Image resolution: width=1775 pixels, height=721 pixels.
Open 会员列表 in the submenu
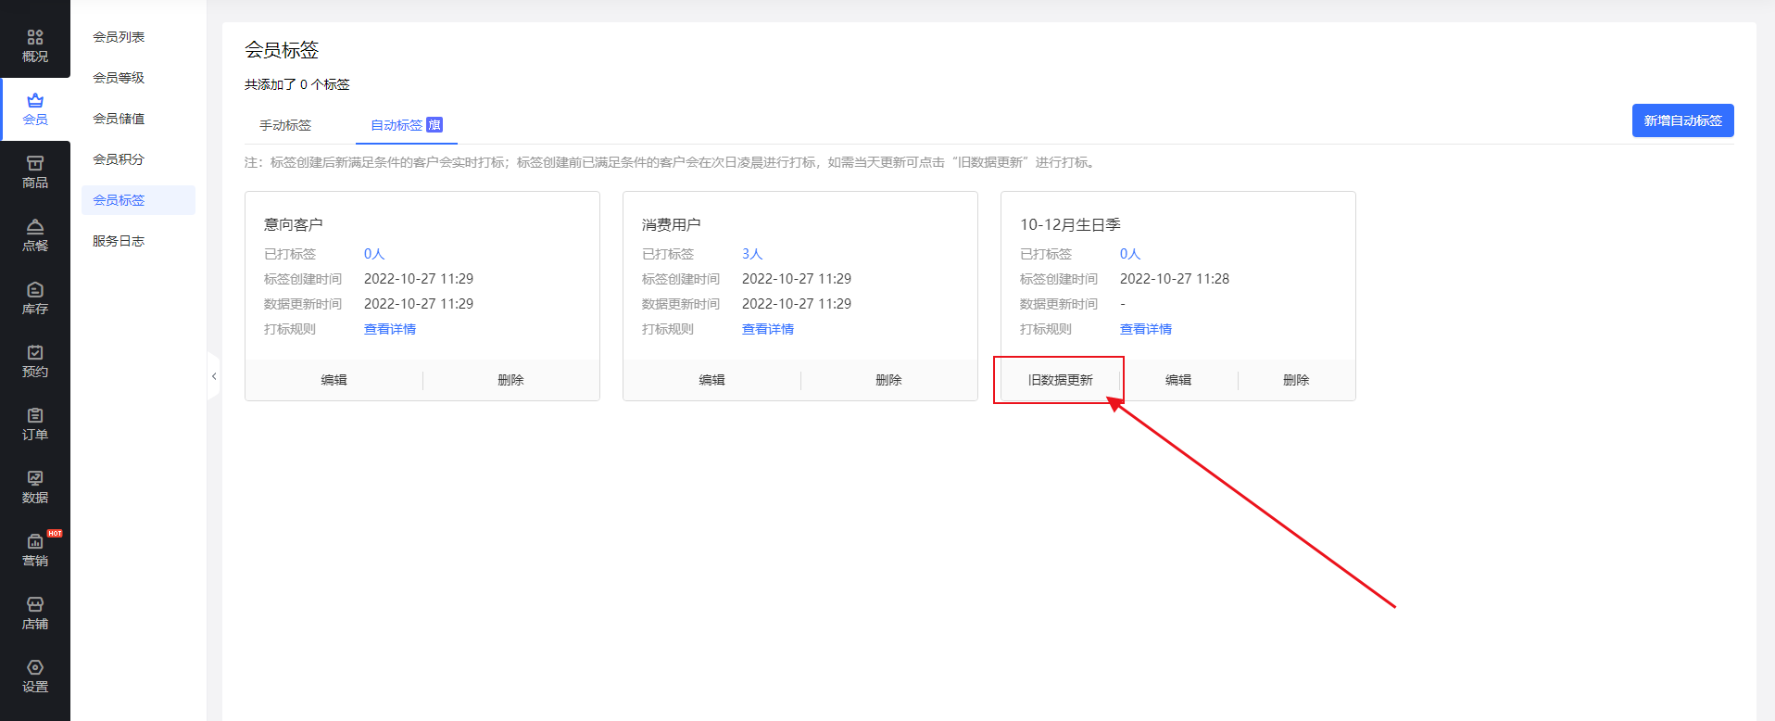(x=119, y=37)
